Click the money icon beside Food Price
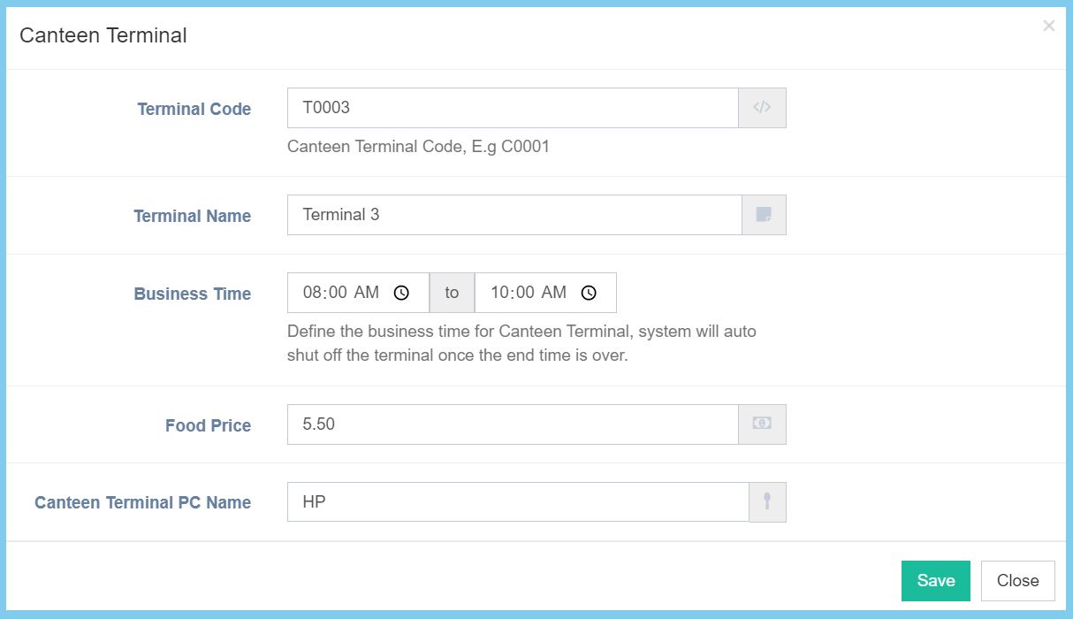 tap(762, 424)
